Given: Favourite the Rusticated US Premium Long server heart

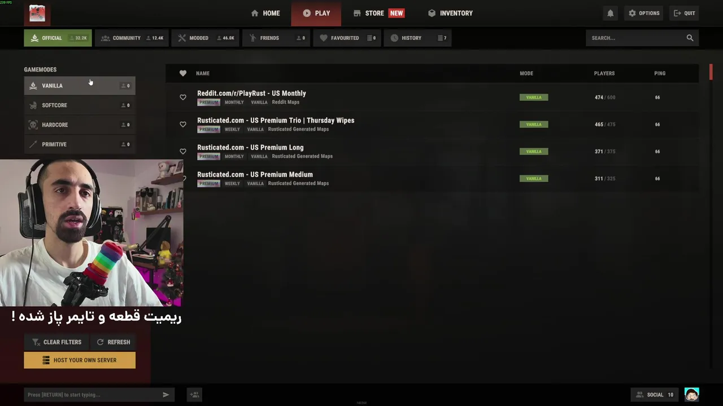Looking at the screenshot, I should coord(182,152).
